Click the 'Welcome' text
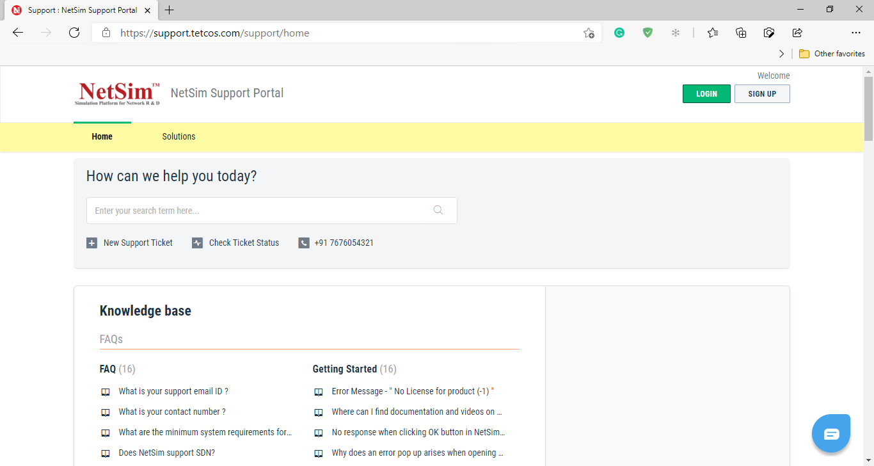The image size is (874, 466). (774, 76)
